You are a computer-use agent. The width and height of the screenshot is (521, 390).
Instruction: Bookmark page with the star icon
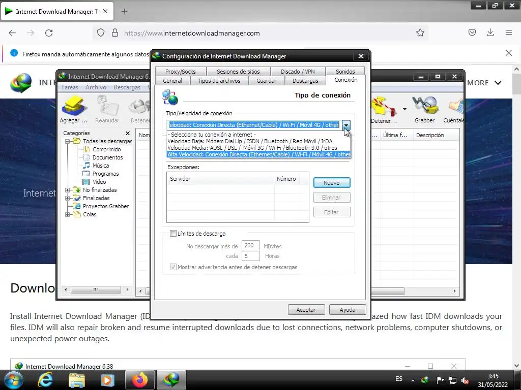click(x=420, y=33)
